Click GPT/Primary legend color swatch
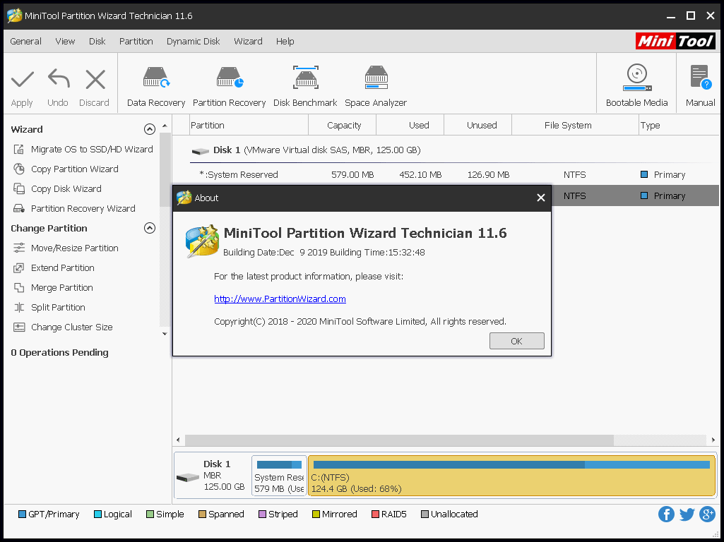724x542 pixels. [x=22, y=514]
